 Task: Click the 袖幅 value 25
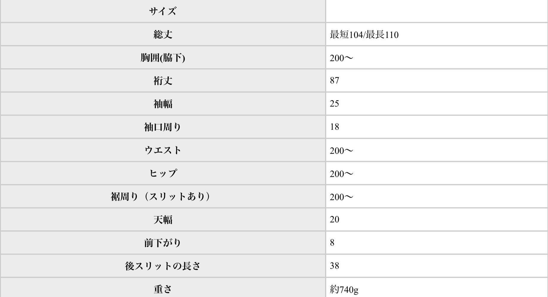click(x=334, y=104)
